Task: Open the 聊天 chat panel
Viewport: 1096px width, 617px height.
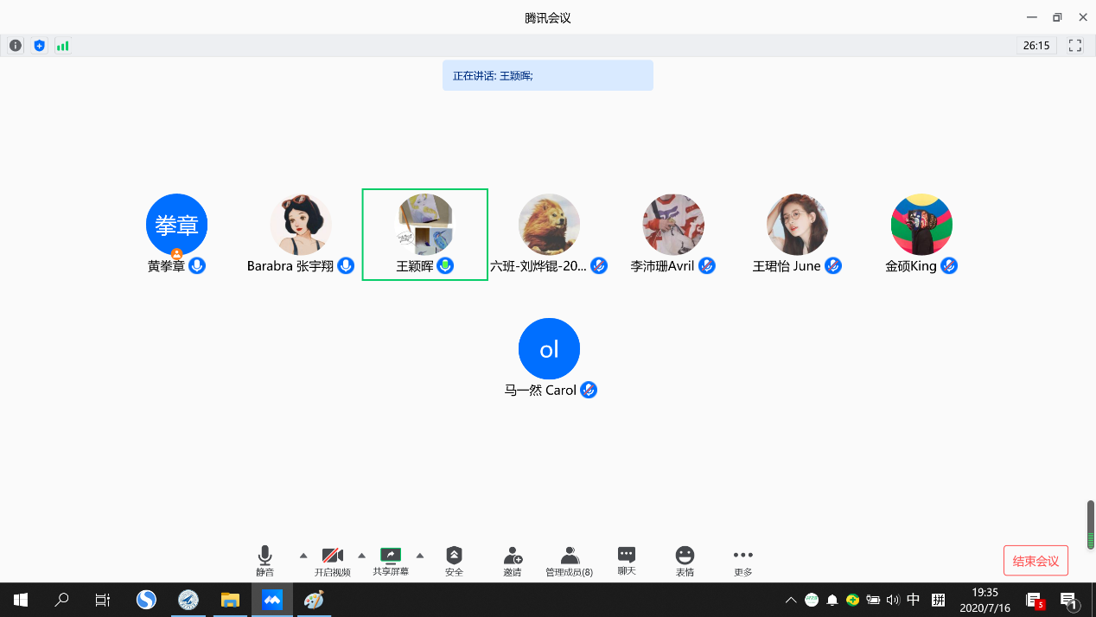Action: [627, 560]
